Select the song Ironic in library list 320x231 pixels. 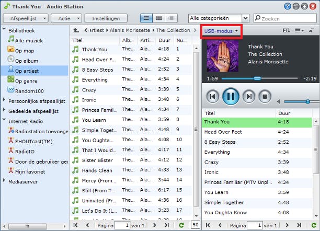[x=131, y=100]
